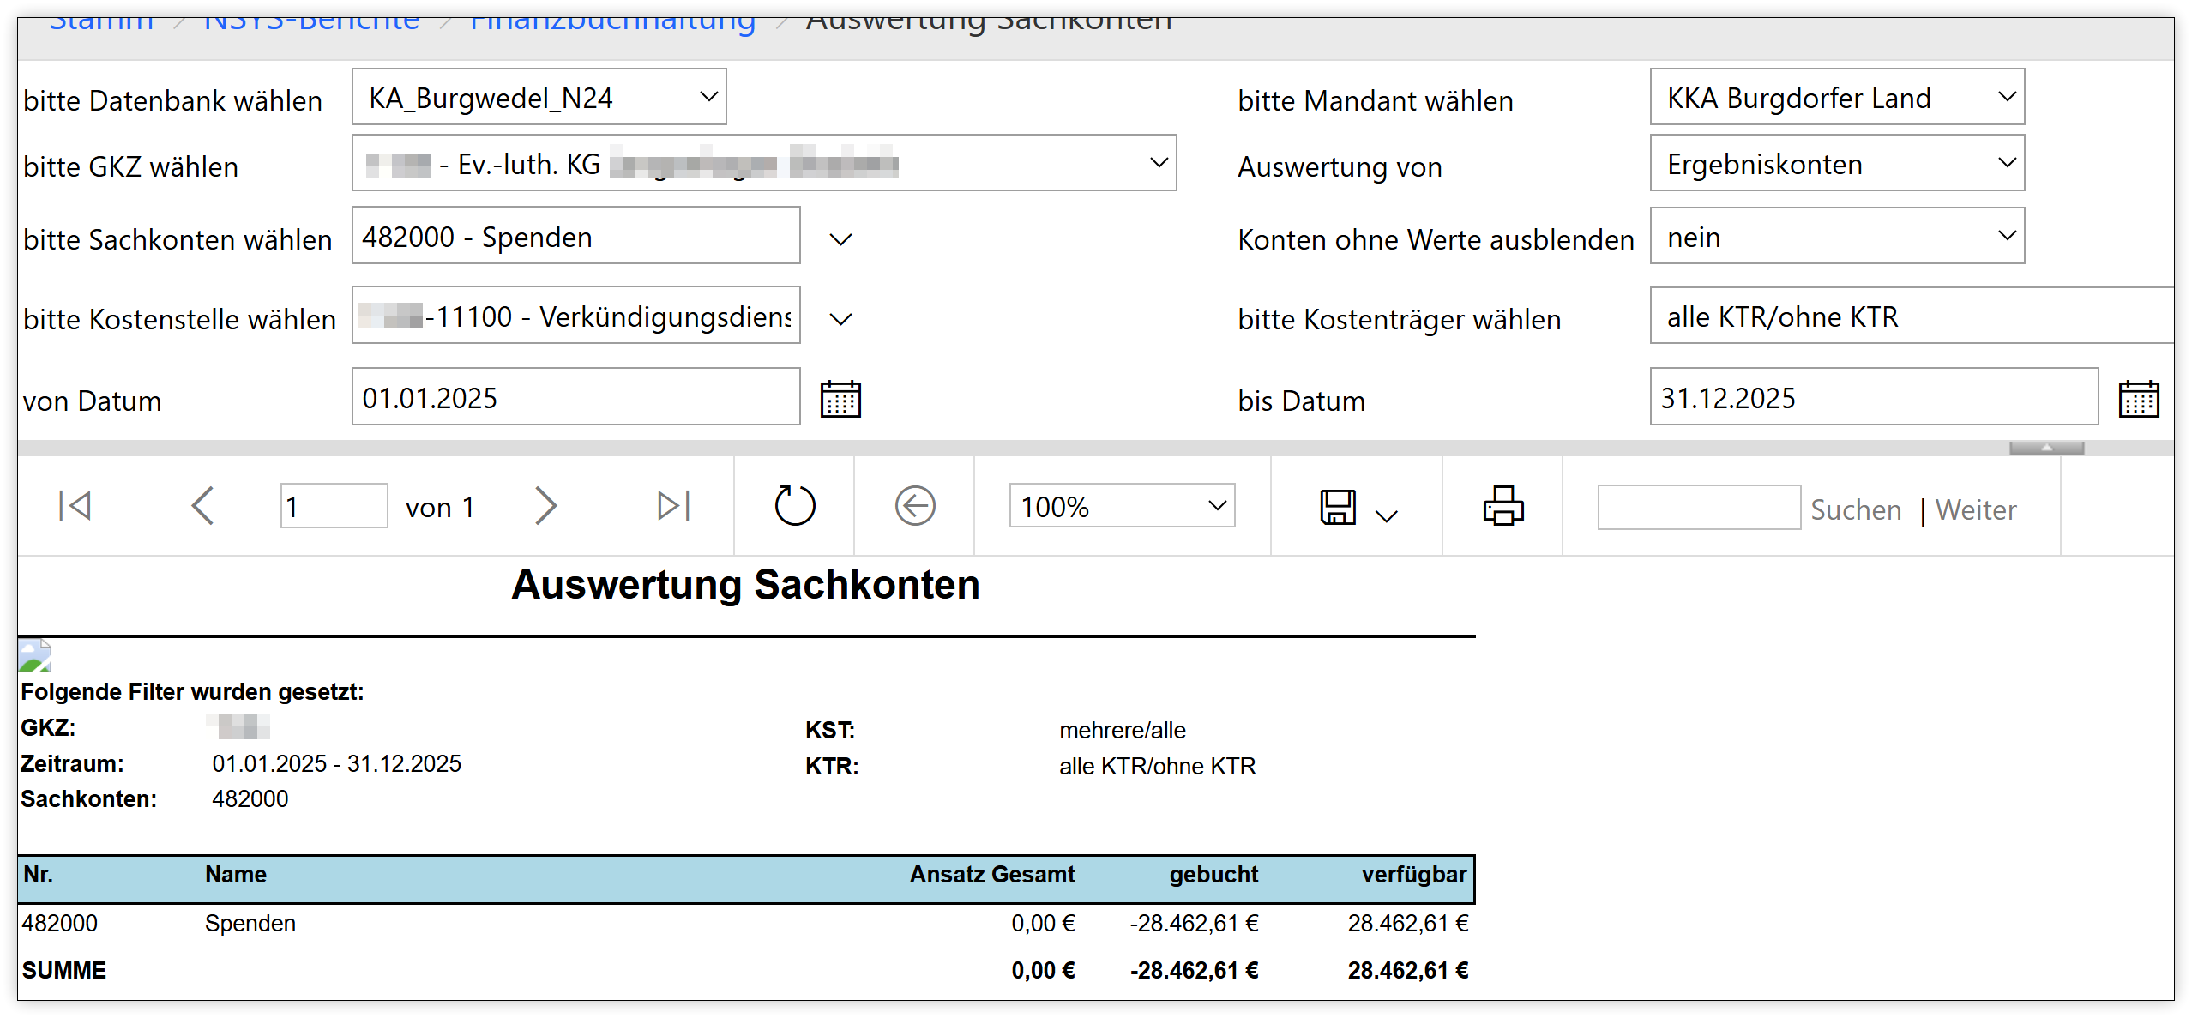Open the von Datum calendar picker

click(840, 399)
